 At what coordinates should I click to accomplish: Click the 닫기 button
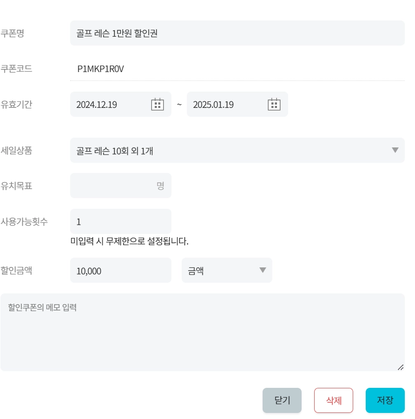282,400
